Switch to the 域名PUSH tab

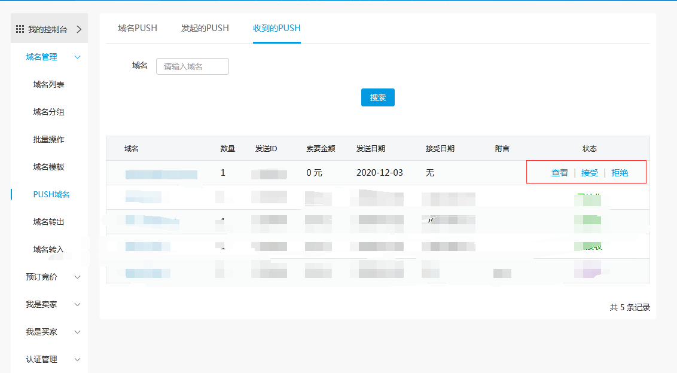click(138, 28)
